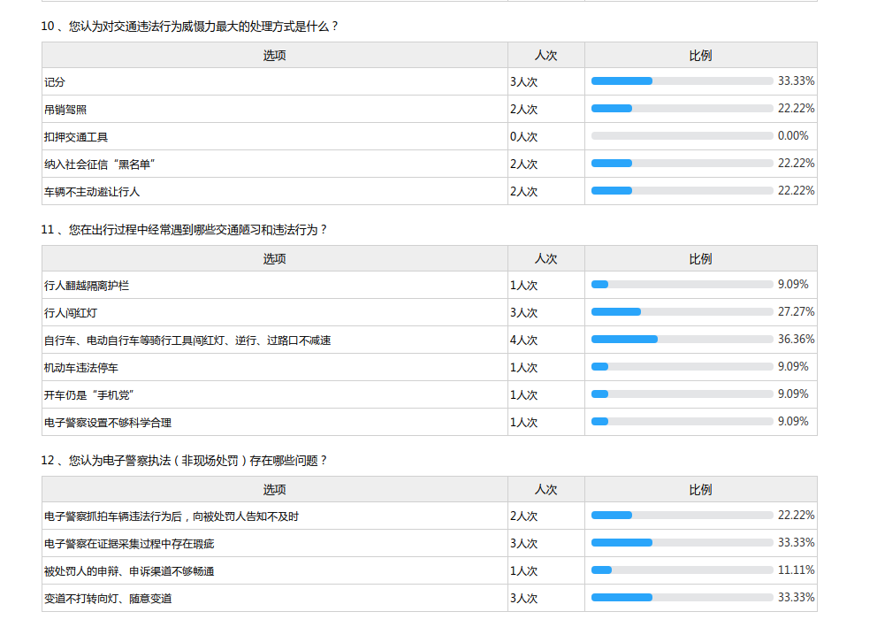
Task: Click the progress bar for 变道不打转向灯 row
Action: point(682,598)
